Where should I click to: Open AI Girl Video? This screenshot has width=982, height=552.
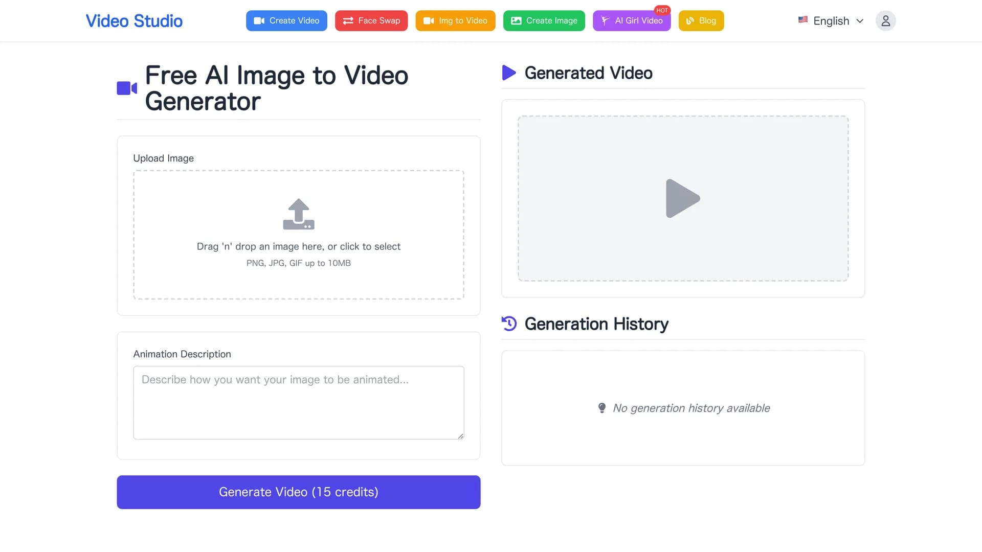[x=632, y=21]
